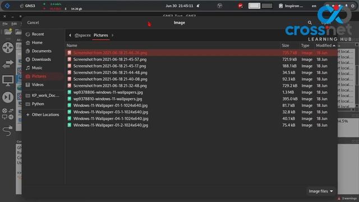The height and width of the screenshot is (202, 359).
Task: Open Videos in the sidebar
Action: 38,85
